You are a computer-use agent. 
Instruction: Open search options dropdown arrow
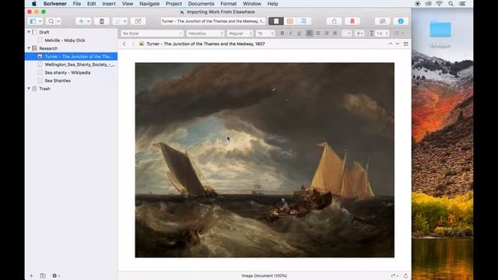[58, 21]
